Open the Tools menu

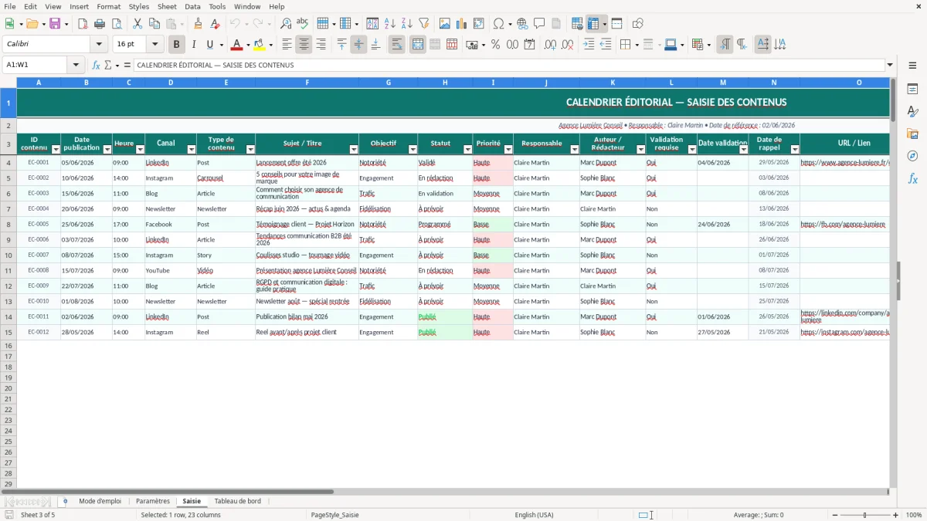coord(217,6)
